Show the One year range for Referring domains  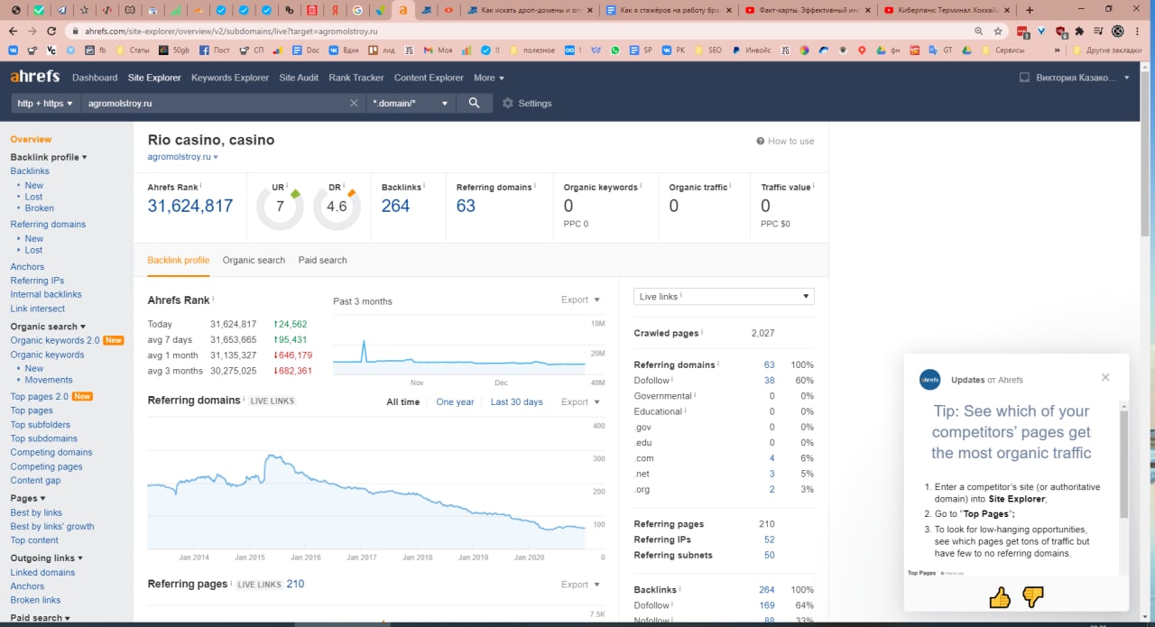455,401
